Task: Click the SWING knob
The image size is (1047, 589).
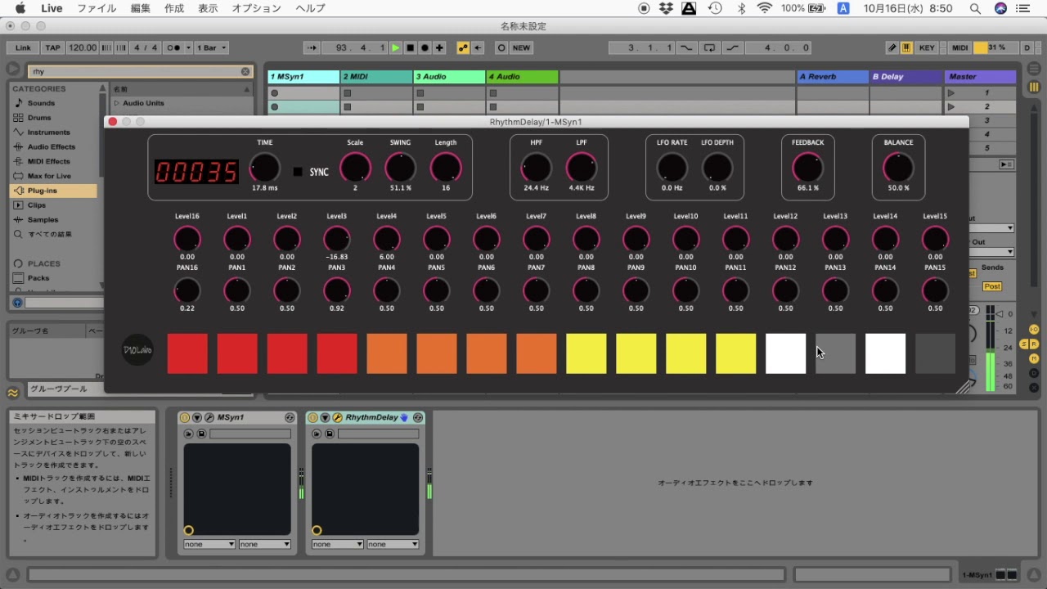Action: tap(400, 167)
